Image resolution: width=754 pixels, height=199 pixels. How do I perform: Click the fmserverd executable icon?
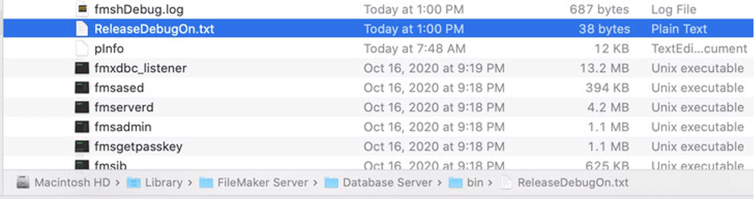(81, 107)
